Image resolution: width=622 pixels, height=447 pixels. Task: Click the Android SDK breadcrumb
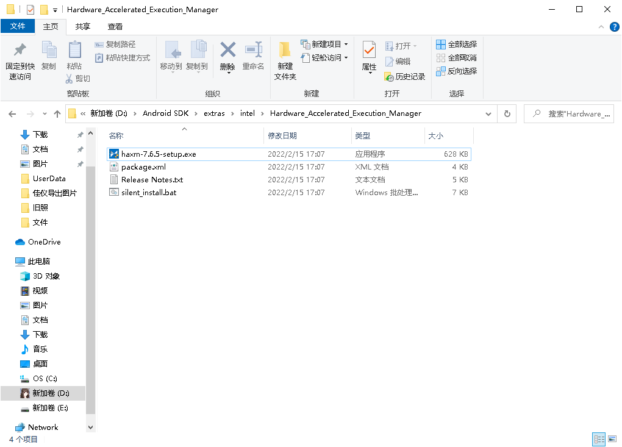click(x=165, y=113)
